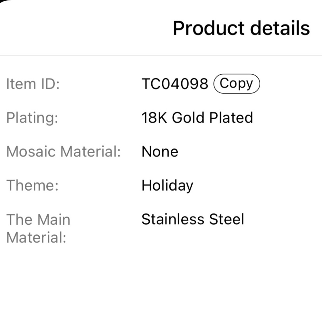The image size is (322, 322).
Task: Click the words The Main in the label
Action: 38,219
